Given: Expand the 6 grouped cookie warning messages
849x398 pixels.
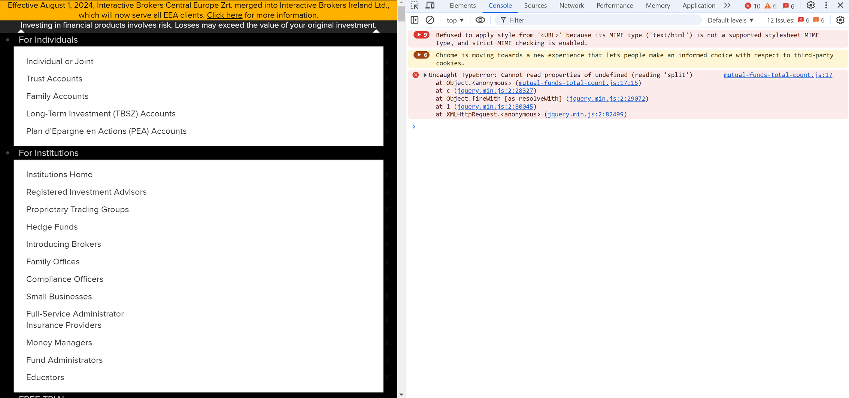Looking at the screenshot, I should pos(421,55).
